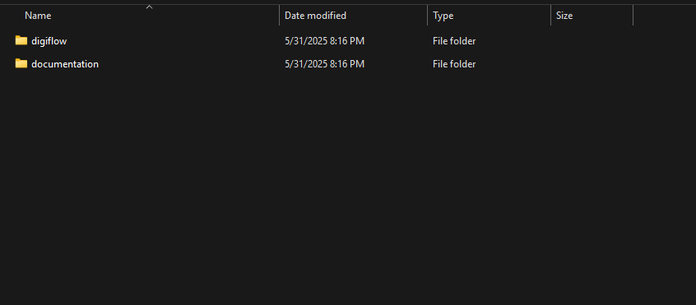Click the documentation folder name

[x=65, y=64]
